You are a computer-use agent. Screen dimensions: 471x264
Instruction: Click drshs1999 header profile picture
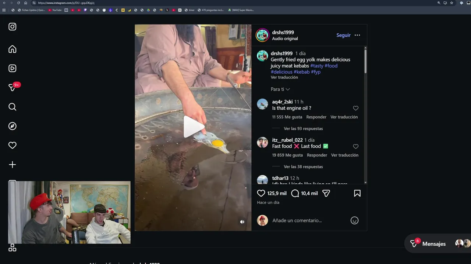coord(262,35)
